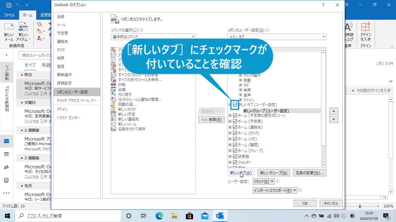Image resolution: width=396 pixels, height=222 pixels.
Task: Open リセット dropdown button
Action: pos(263,182)
